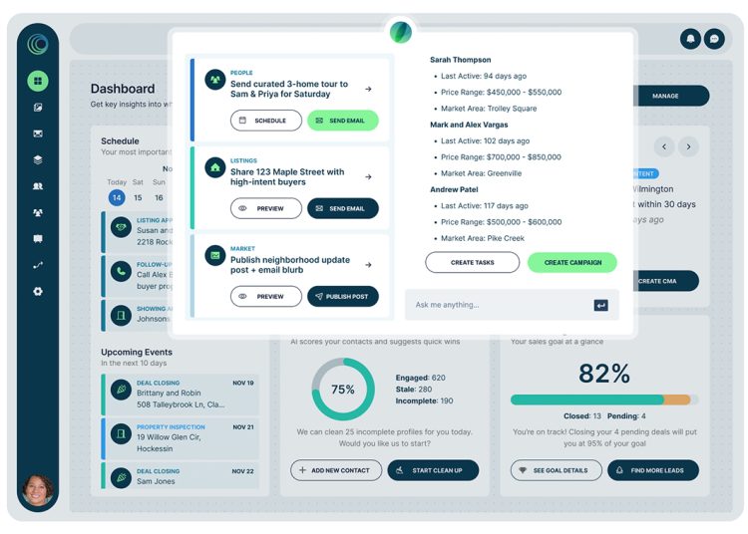Click the Start Clean Up button
The width and height of the screenshot is (748, 534).
(433, 470)
